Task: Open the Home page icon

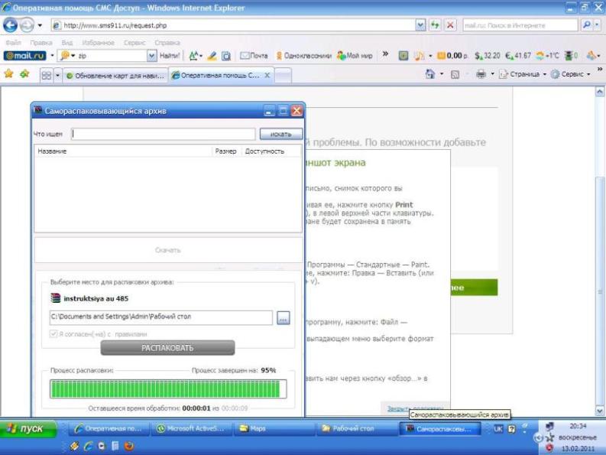Action: [x=432, y=75]
